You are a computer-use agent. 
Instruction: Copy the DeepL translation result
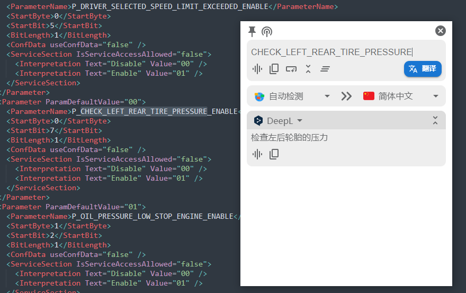[274, 154]
